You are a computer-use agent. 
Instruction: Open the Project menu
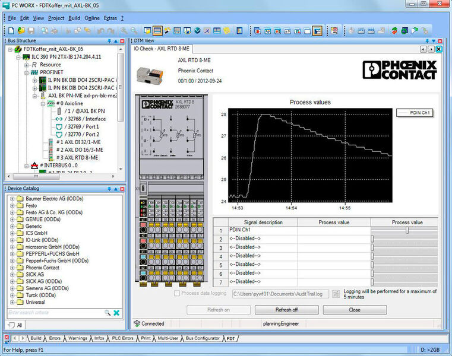[56, 18]
